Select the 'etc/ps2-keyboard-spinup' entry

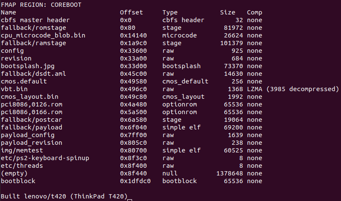44,158
